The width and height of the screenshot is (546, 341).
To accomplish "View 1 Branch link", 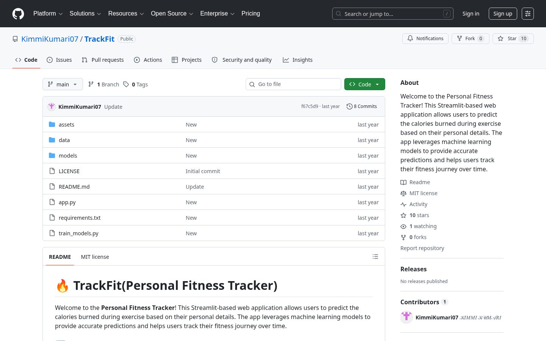I will [x=104, y=84].
